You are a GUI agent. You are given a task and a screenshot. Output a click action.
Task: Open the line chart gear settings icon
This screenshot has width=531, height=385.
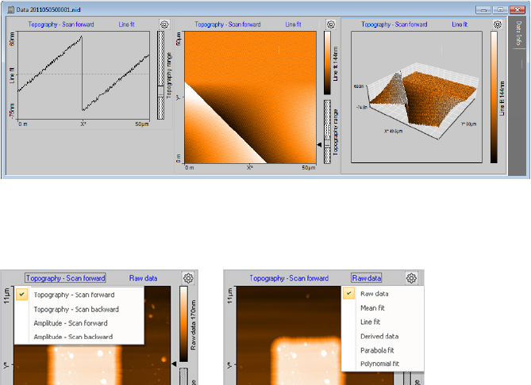[x=164, y=25]
